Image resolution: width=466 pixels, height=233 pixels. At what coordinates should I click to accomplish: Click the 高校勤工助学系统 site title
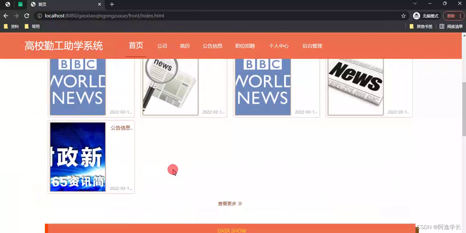point(64,46)
